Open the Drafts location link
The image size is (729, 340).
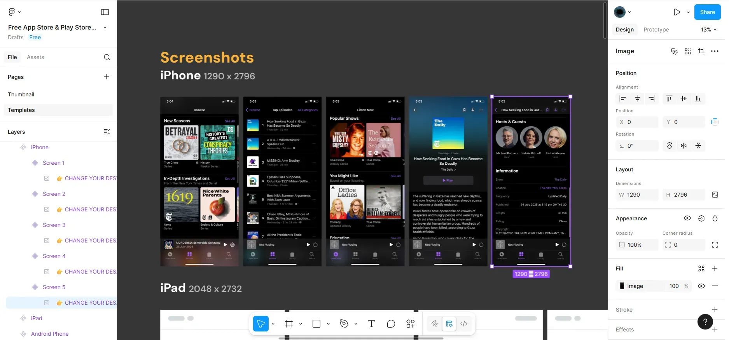click(x=16, y=37)
